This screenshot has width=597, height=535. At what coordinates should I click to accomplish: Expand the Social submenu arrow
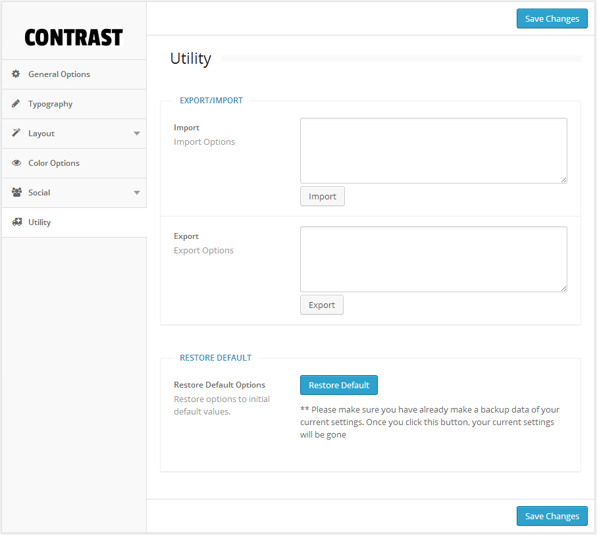[137, 193]
